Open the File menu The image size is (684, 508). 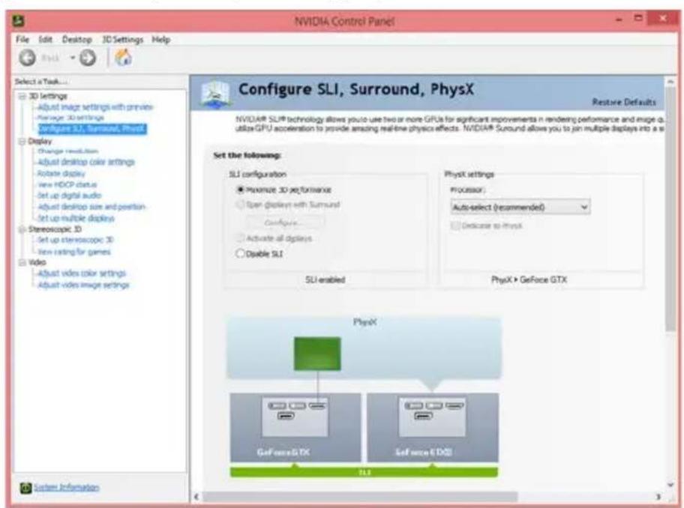22,40
